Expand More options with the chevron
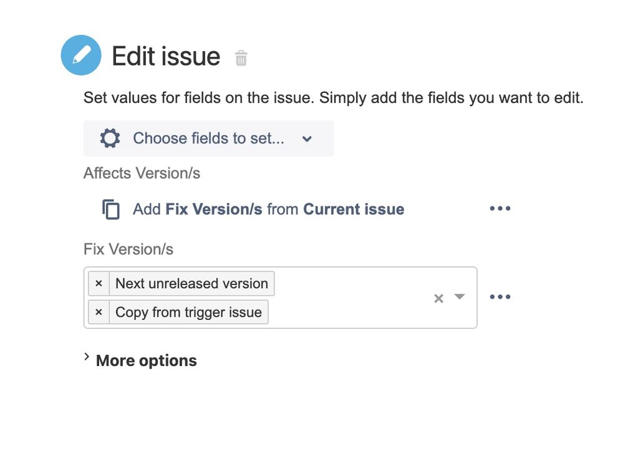This screenshot has height=464, width=623. (87, 357)
